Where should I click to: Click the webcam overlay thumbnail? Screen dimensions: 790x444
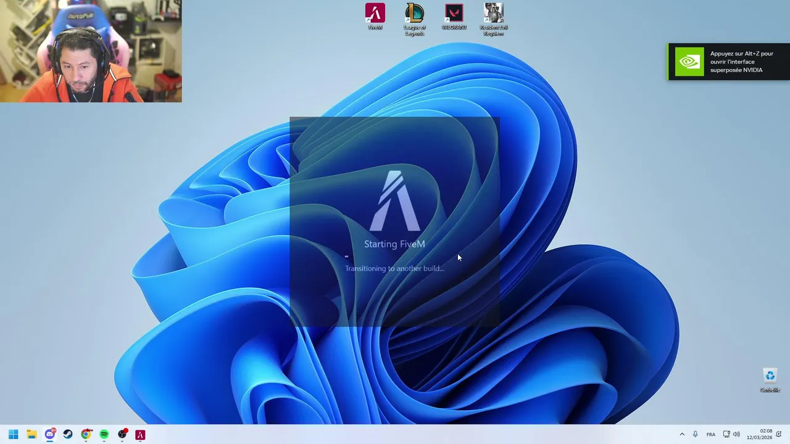click(x=91, y=51)
